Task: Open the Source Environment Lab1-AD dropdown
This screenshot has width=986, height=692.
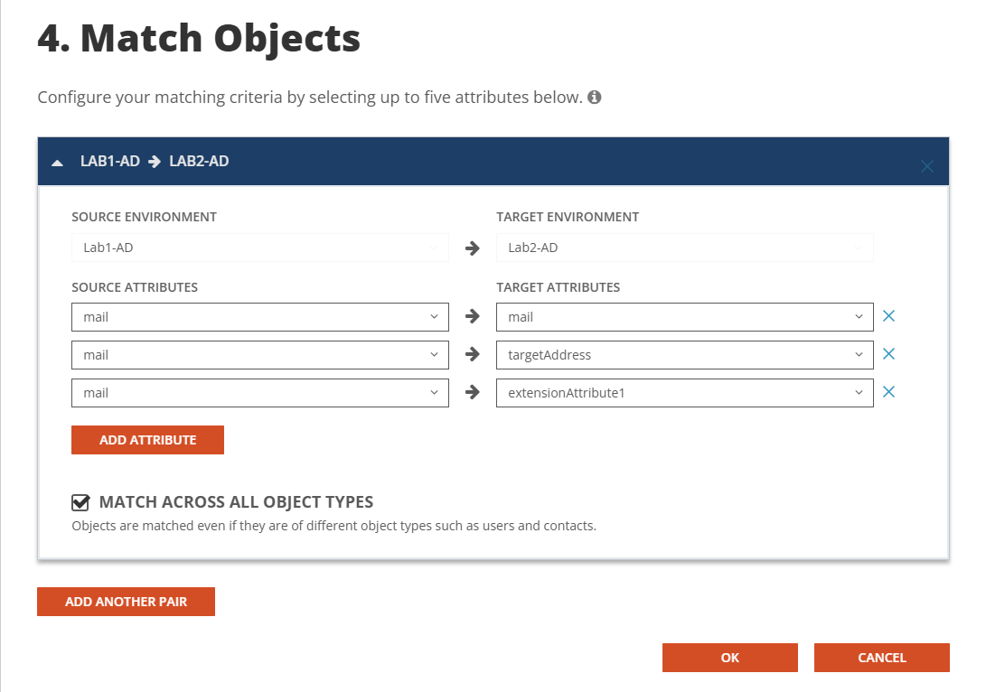Action: [259, 248]
